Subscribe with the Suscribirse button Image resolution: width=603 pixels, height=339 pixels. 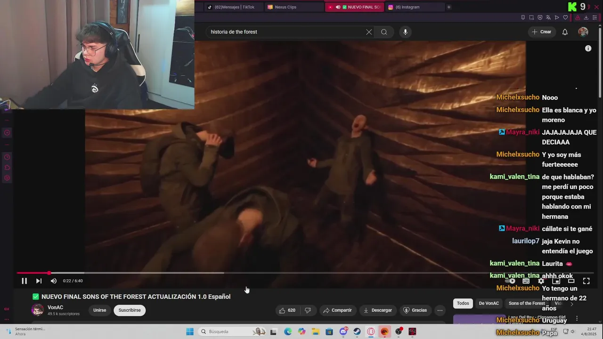(130, 310)
